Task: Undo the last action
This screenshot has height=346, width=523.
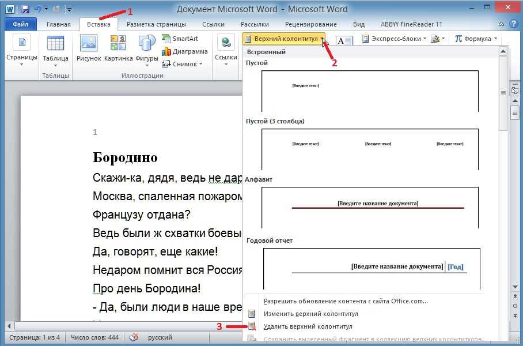Action: coord(38,9)
